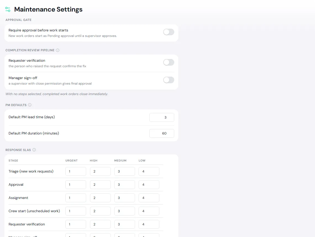
Task: Open Response SLAs info icon
Action: pyautogui.click(x=34, y=150)
